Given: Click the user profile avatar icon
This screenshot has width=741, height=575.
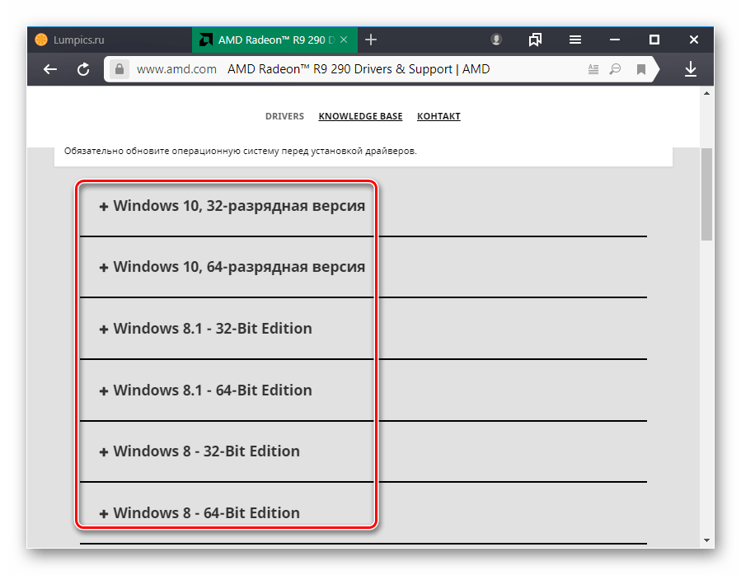Looking at the screenshot, I should tap(495, 40).
